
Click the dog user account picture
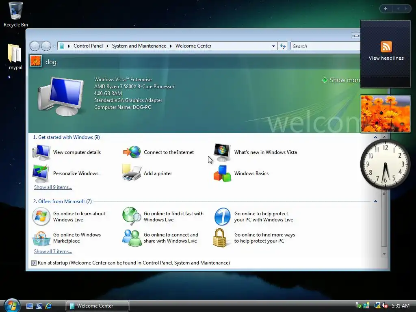[x=36, y=61]
